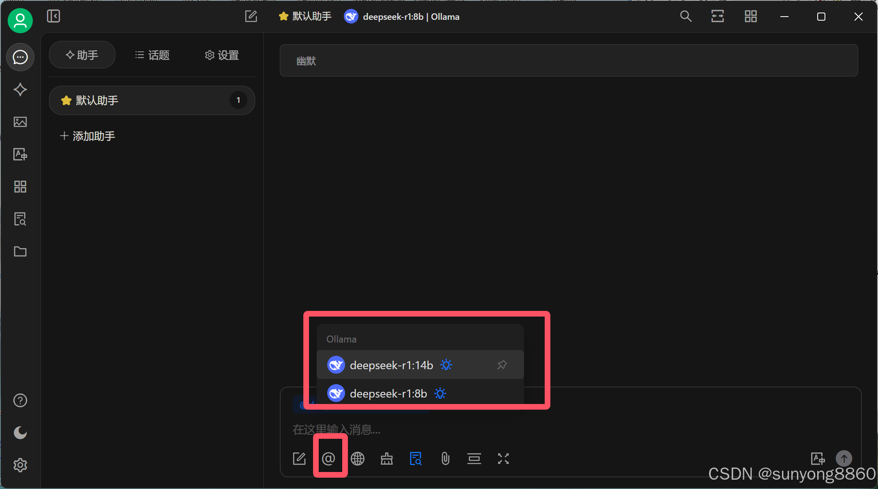This screenshot has width=878, height=489.
Task: Click the message input field
Action: click(x=567, y=429)
